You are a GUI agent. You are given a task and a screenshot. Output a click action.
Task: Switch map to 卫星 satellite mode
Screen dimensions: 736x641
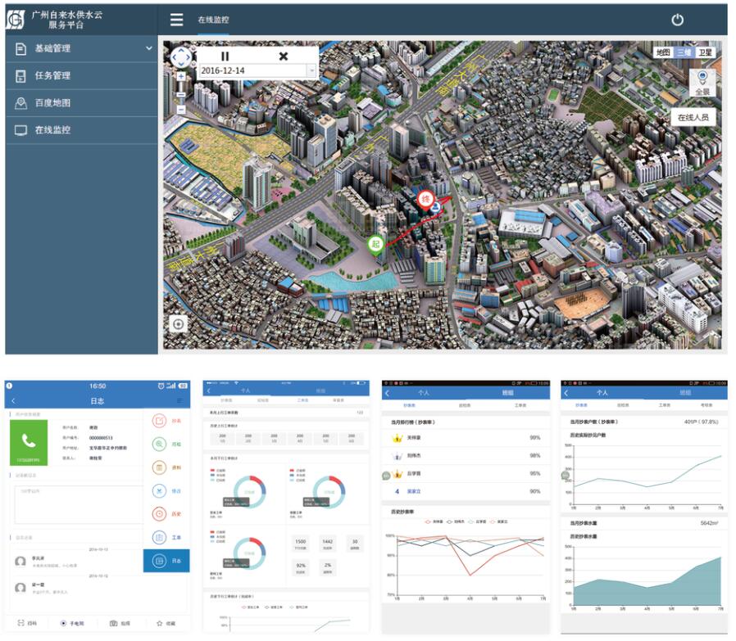[706, 52]
